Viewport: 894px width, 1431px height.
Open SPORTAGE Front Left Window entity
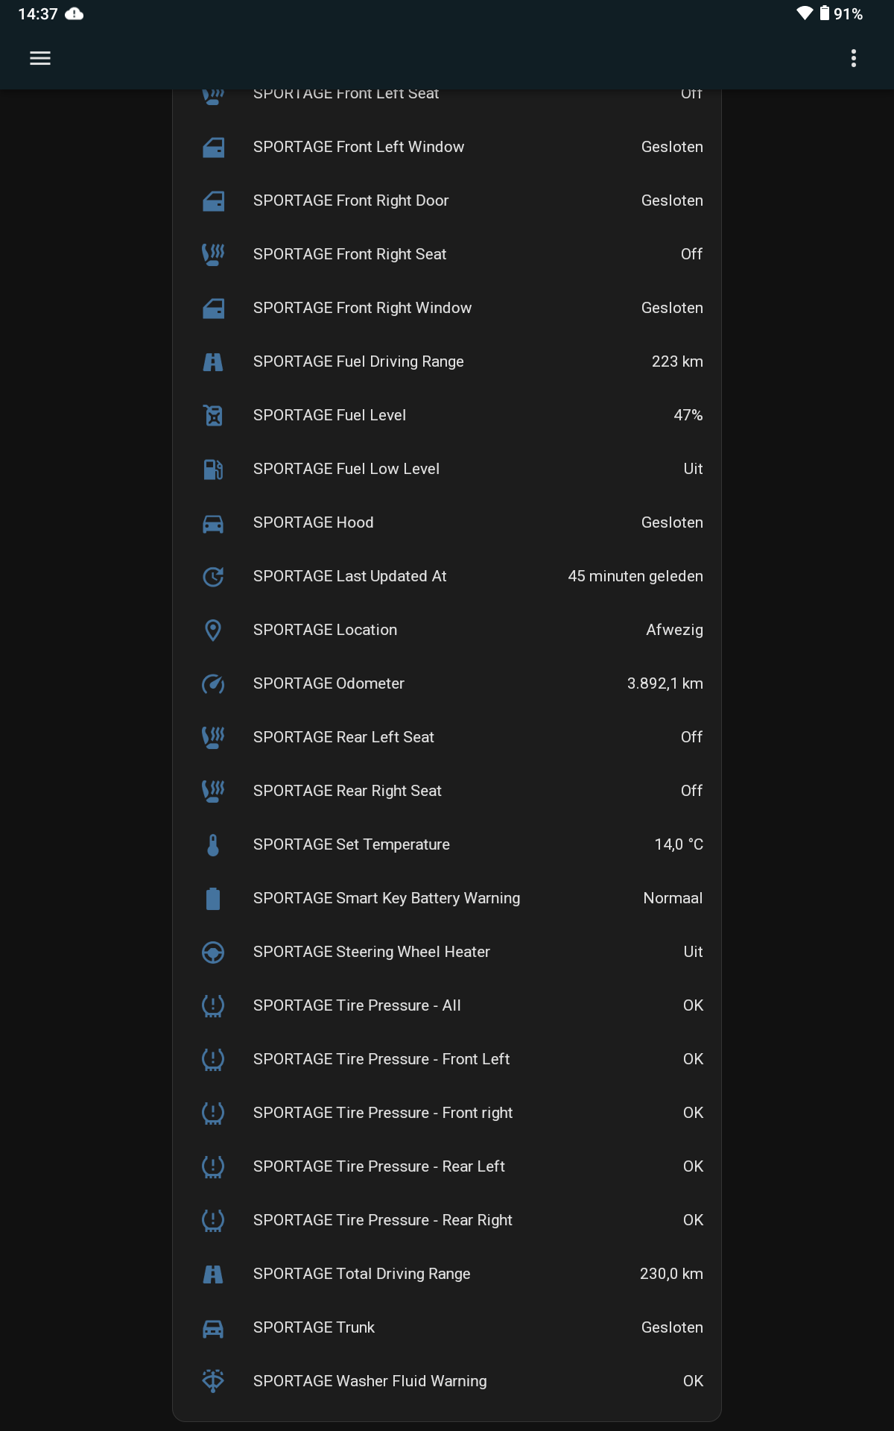pyautogui.click(x=358, y=147)
